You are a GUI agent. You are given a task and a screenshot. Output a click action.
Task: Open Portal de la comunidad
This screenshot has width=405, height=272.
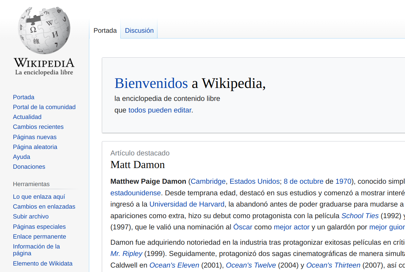44,107
